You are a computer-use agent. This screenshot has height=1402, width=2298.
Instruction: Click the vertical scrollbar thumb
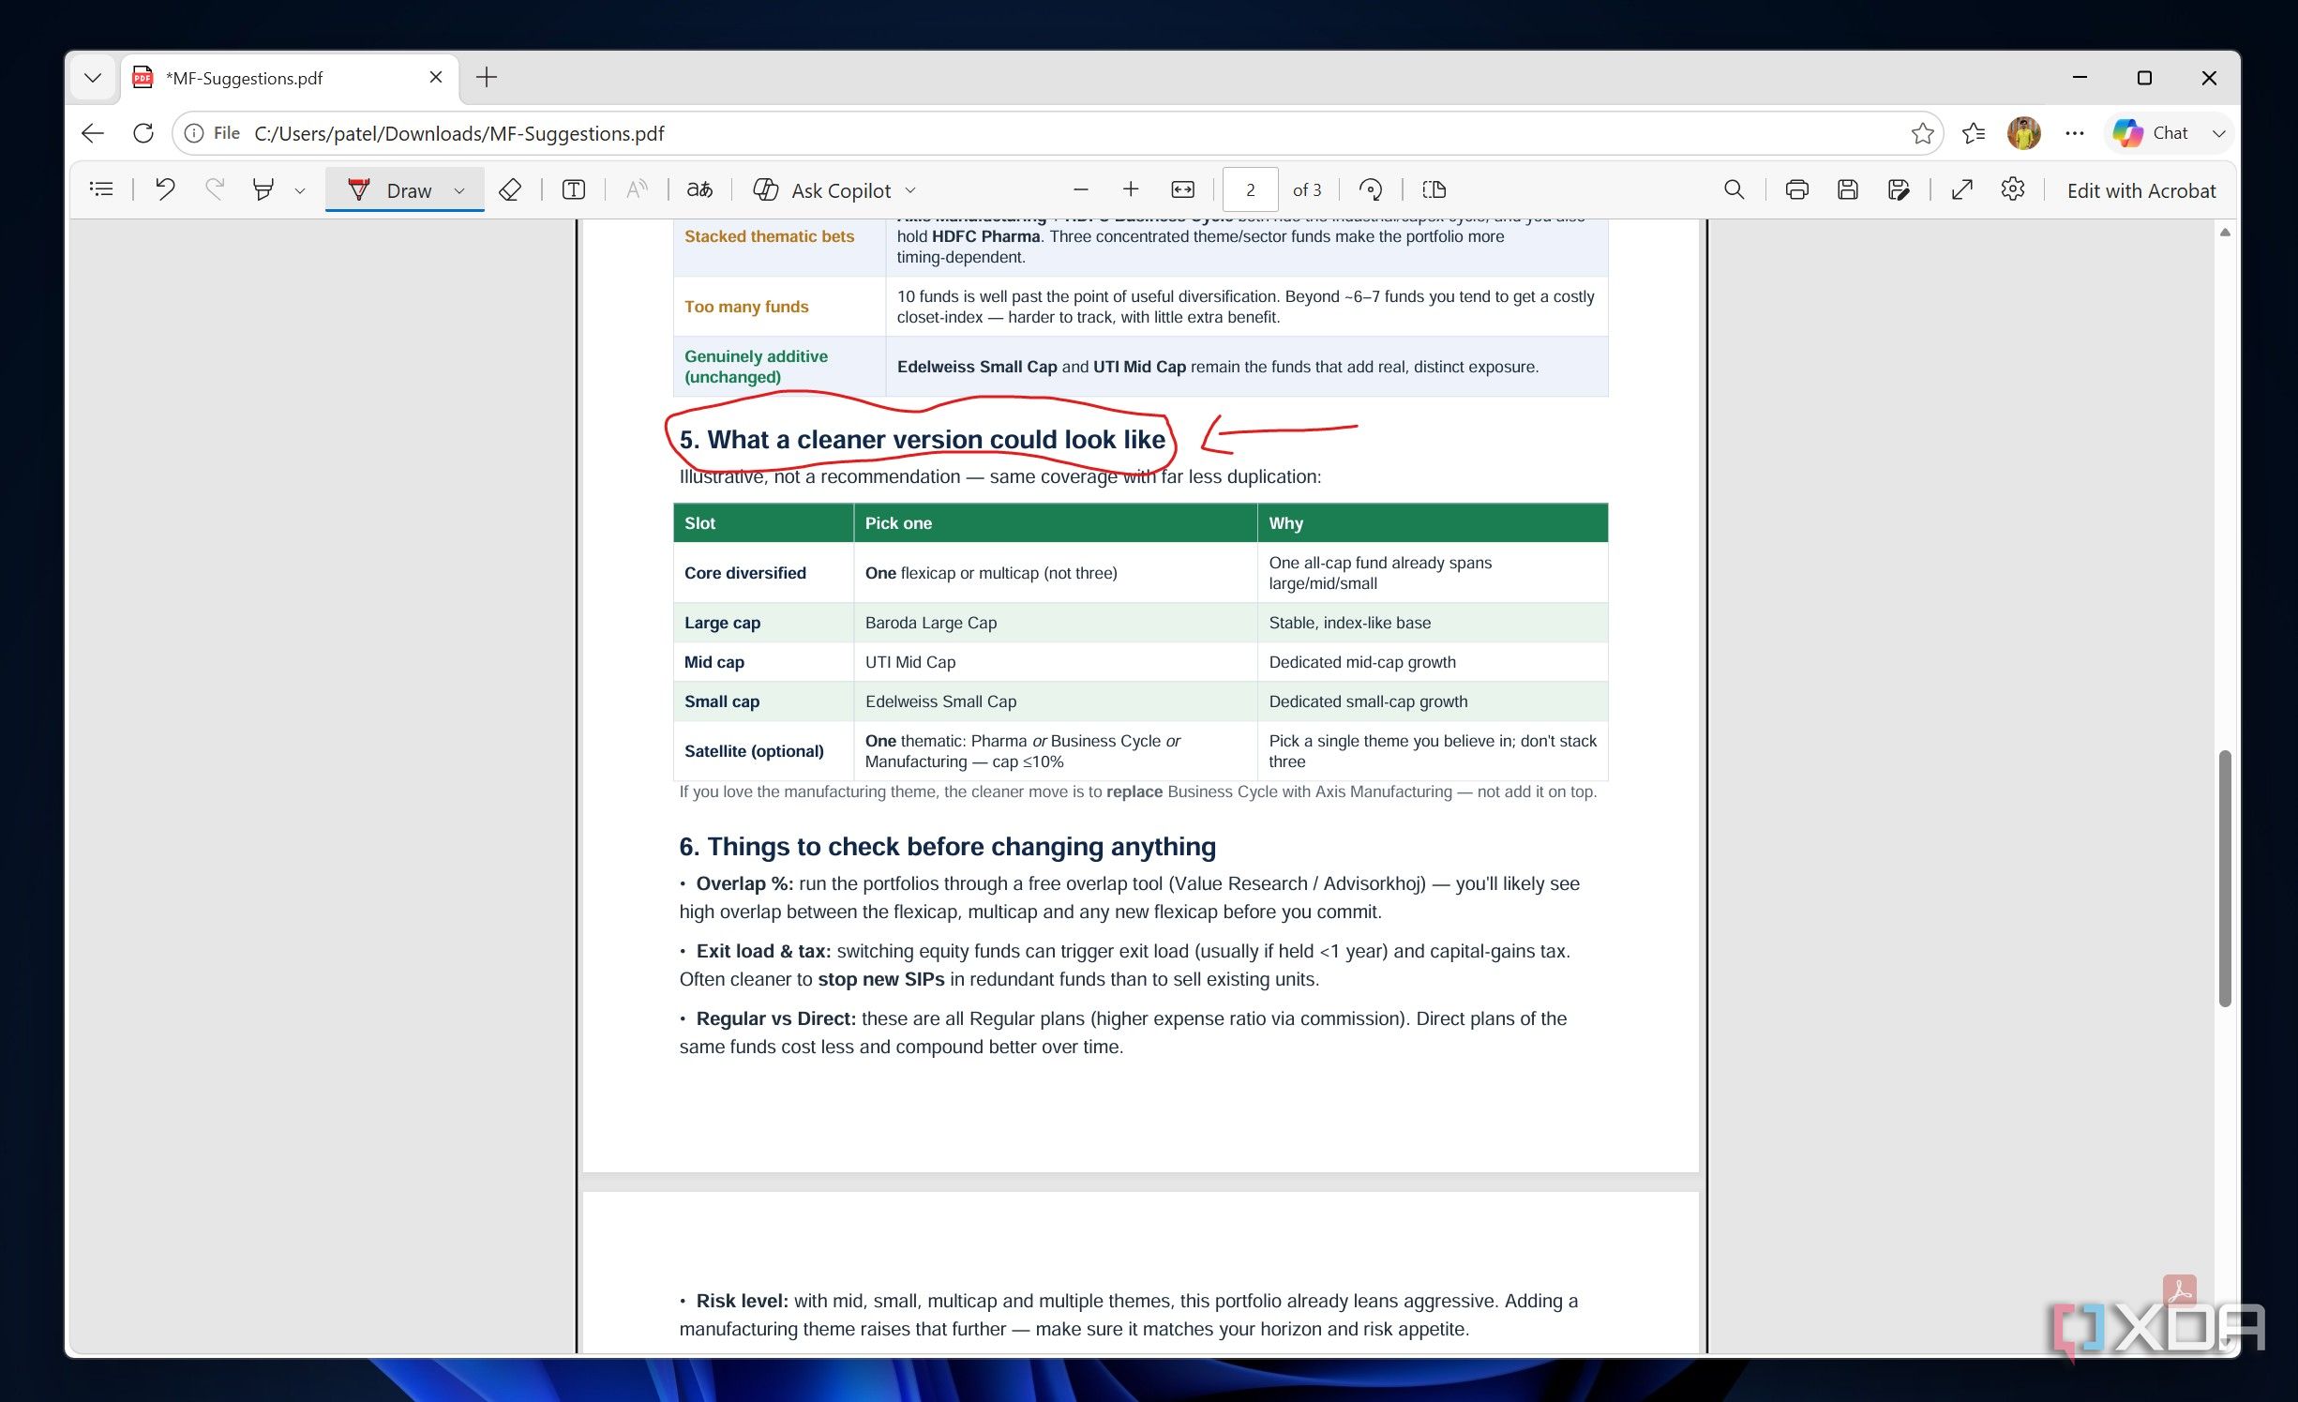point(2225,878)
